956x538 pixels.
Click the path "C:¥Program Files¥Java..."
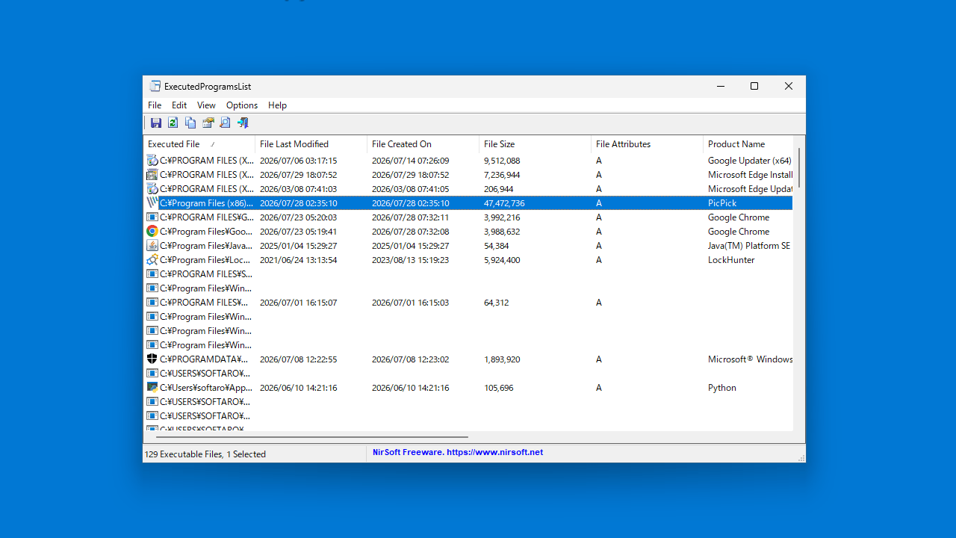pyautogui.click(x=206, y=246)
